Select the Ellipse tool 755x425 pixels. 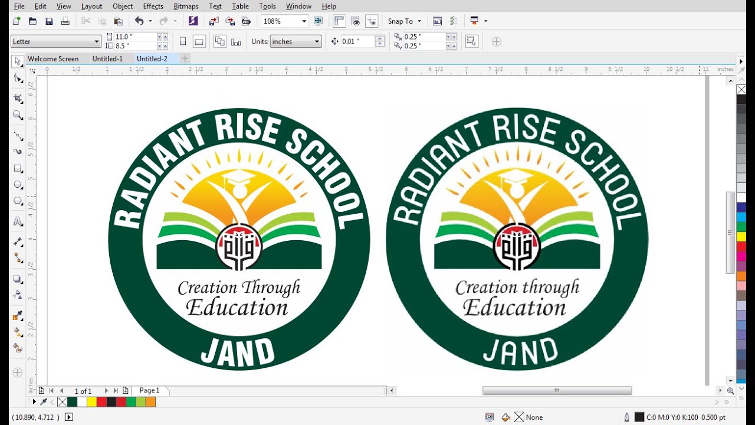(18, 185)
